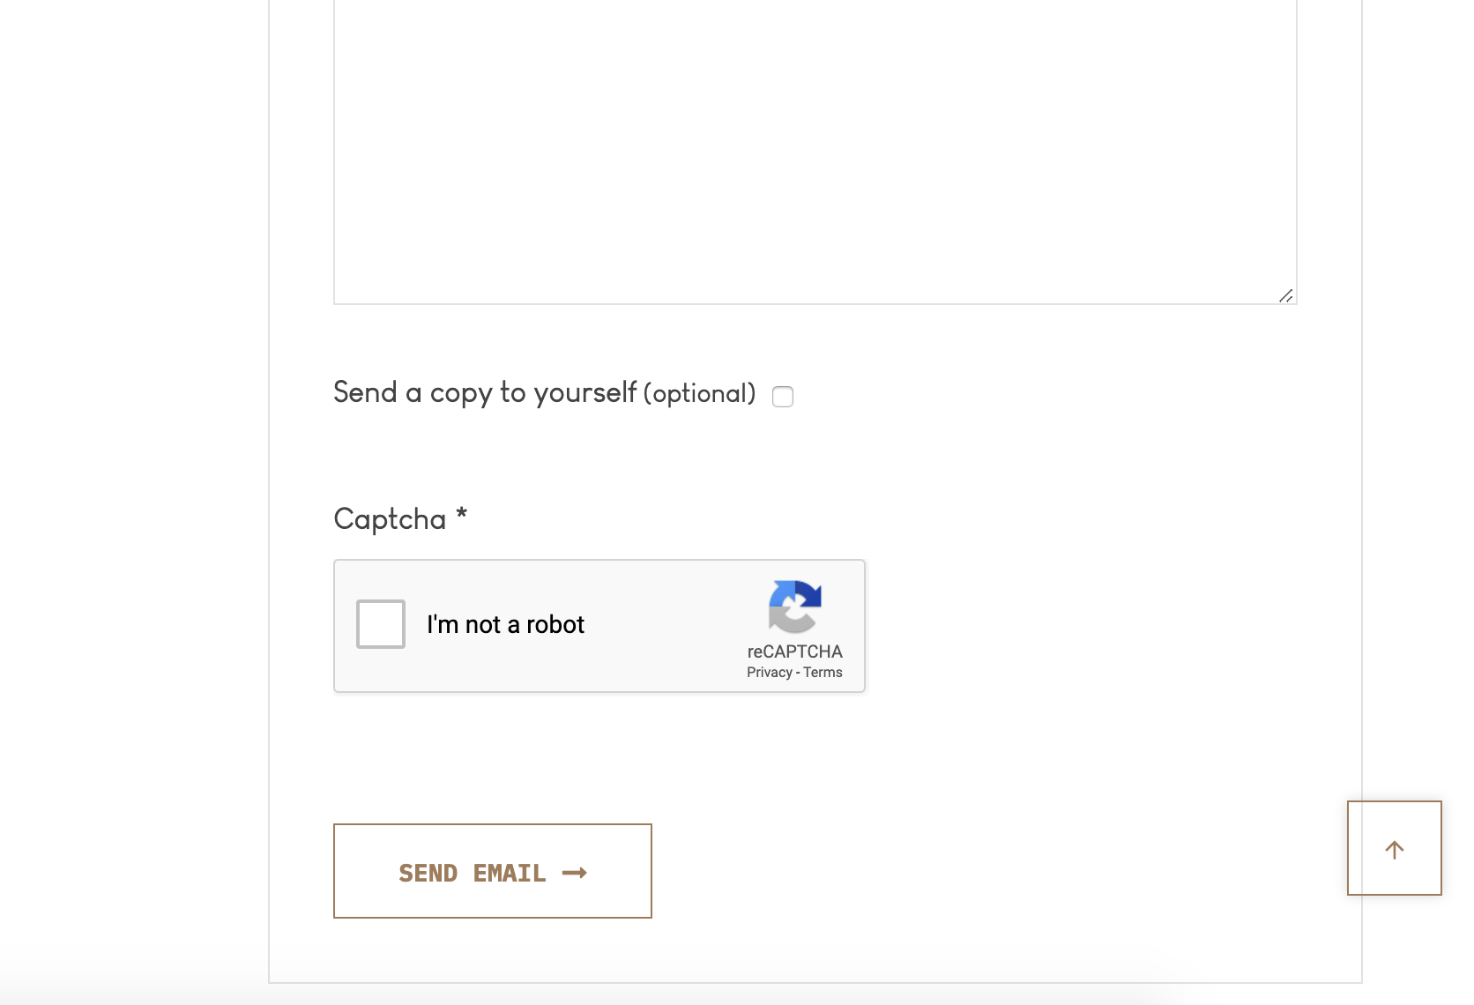Click the "reCAPTCHA" brand text
Viewport: 1474px width, 1005px height.
[794, 651]
